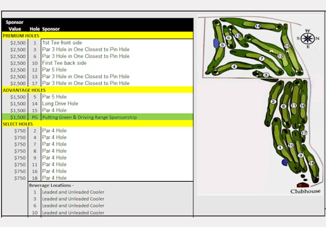Select hole 12 marker on the course map
Image resolution: width=326 pixels, height=227 pixels.
click(280, 56)
